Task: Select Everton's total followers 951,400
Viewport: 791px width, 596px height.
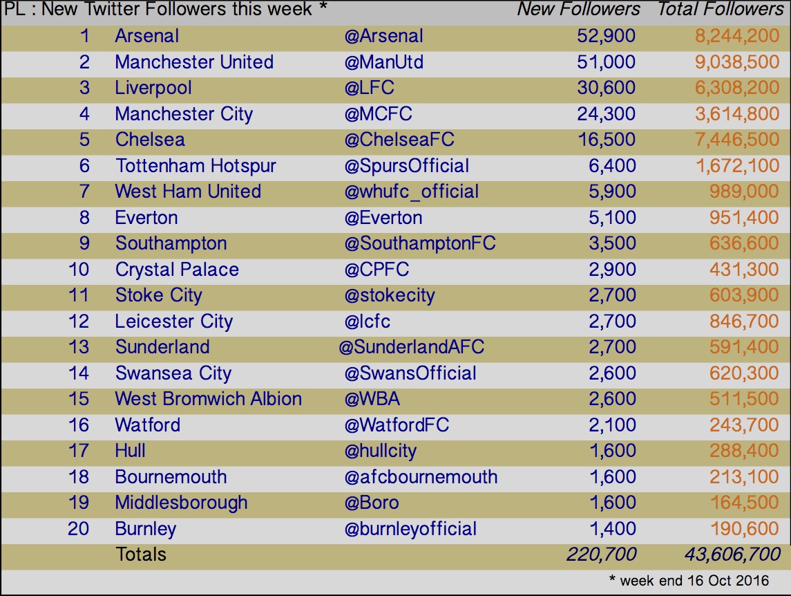Action: pos(744,218)
